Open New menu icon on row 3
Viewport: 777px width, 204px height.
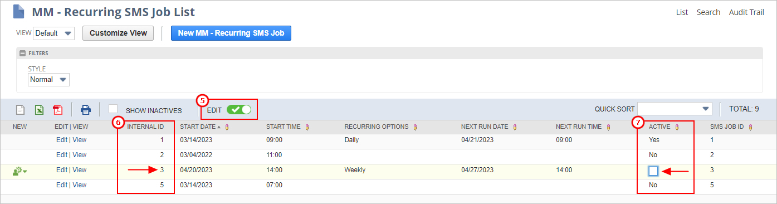20,171
